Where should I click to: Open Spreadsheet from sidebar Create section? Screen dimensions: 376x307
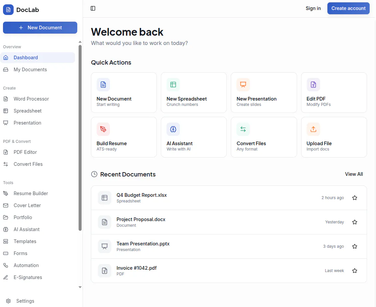[x=38, y=111]
